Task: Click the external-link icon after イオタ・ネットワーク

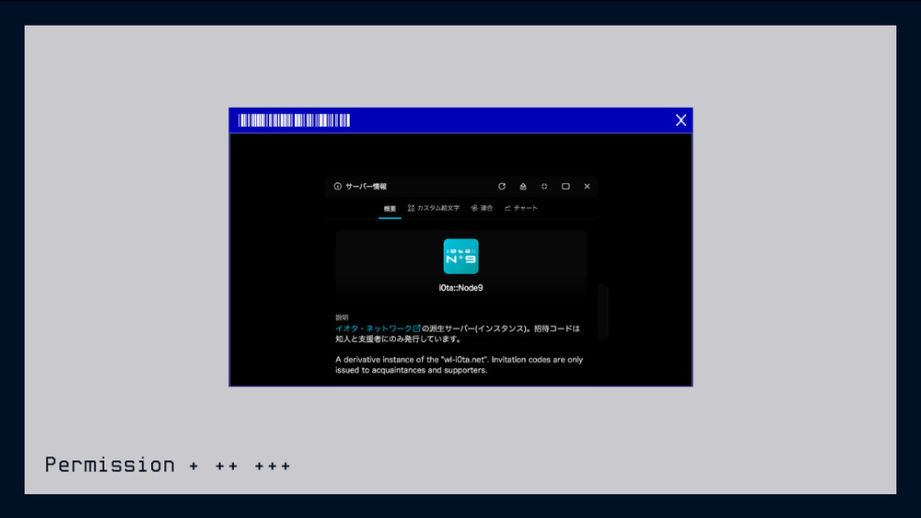Action: point(417,328)
